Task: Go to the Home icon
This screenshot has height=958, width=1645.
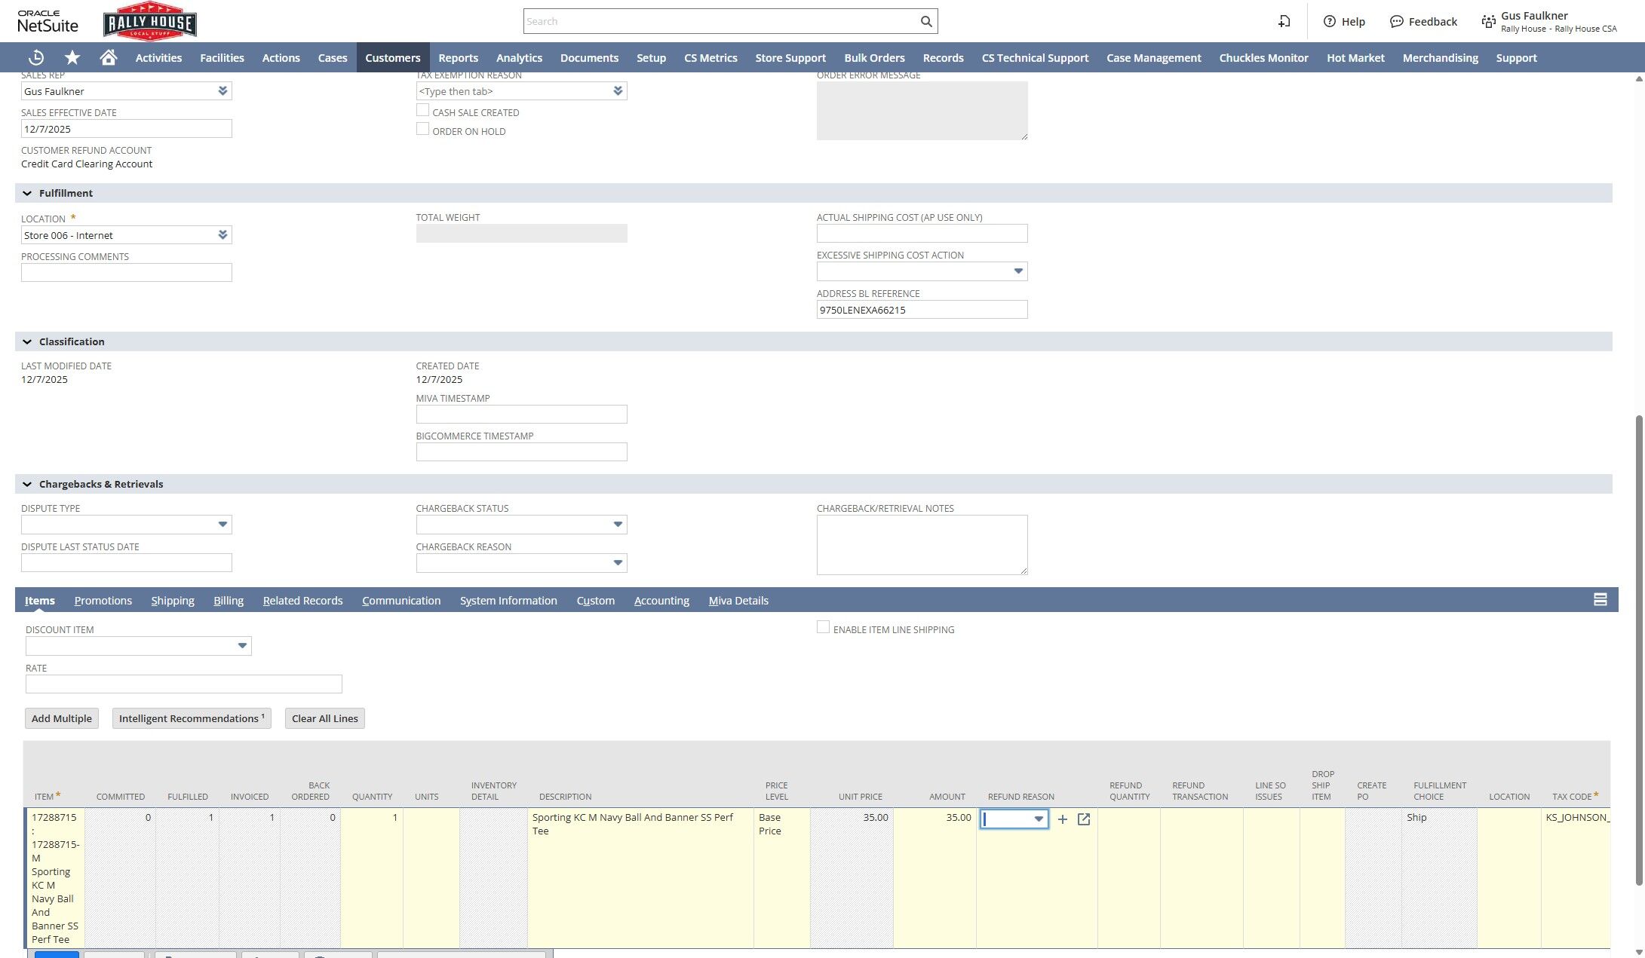Action: (x=109, y=58)
